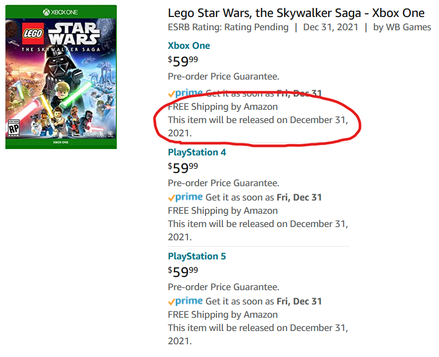Click the circled Xbox One release date text
This screenshot has width=439, height=357.
pos(258,126)
